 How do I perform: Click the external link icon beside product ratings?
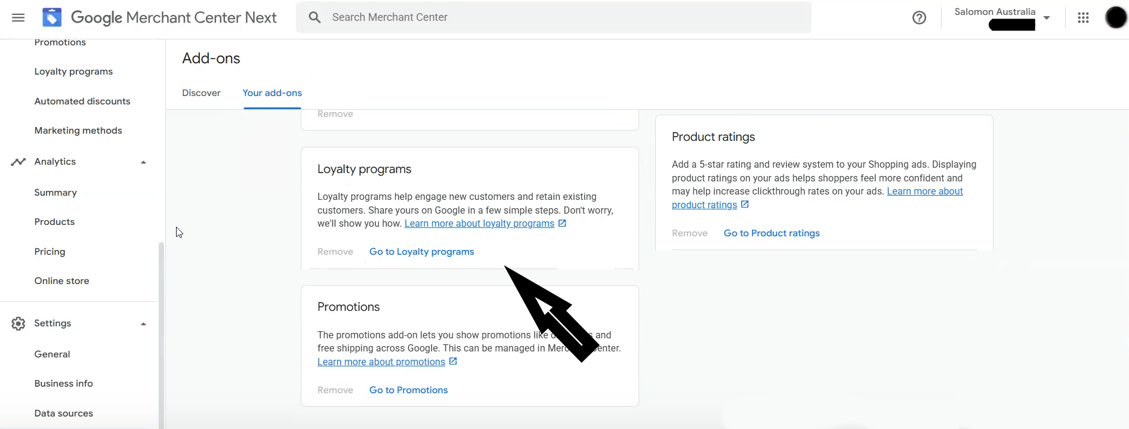coord(744,204)
